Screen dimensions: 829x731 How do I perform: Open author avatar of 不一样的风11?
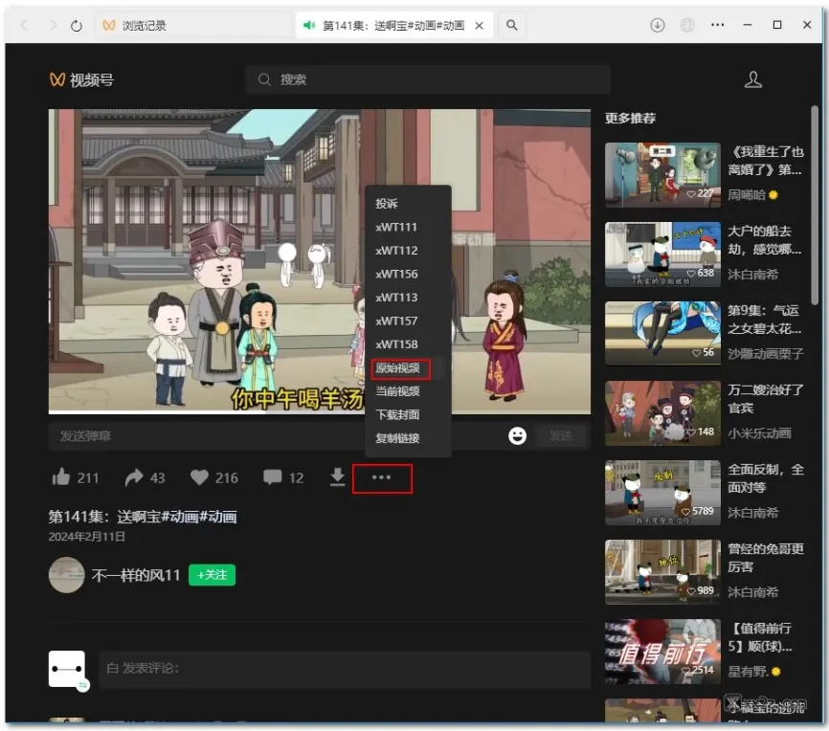pyautogui.click(x=67, y=575)
